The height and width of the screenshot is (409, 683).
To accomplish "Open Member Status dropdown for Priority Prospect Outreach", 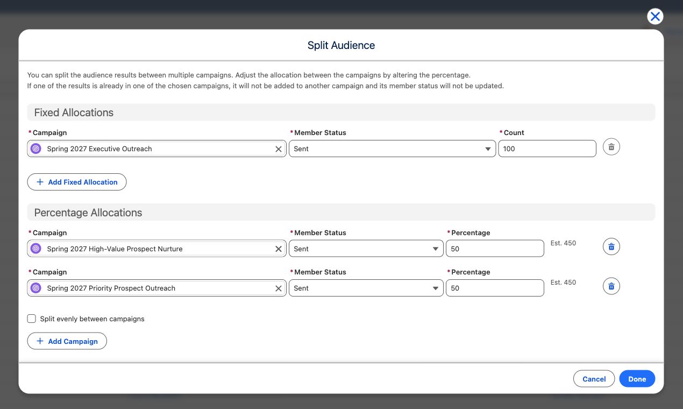I will click(366, 288).
